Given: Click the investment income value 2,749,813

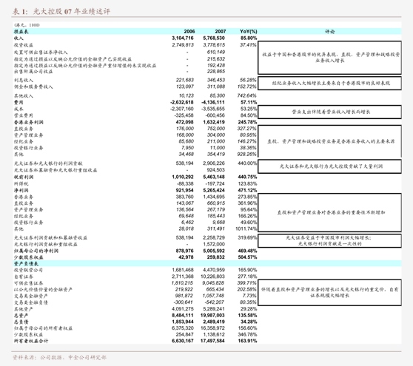Looking at the screenshot, I should (183, 45).
